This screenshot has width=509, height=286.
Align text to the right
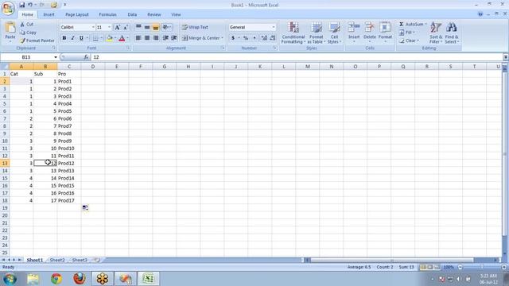[156, 38]
